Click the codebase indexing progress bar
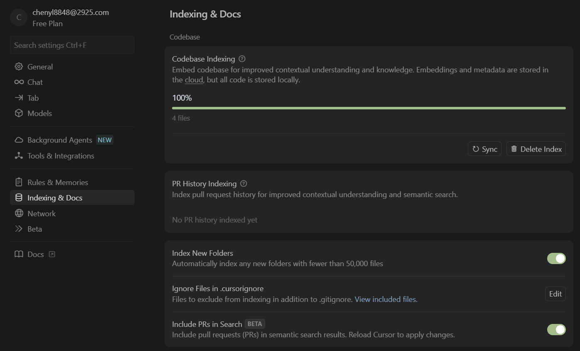Screen dimensions: 580x351 pos(369,108)
